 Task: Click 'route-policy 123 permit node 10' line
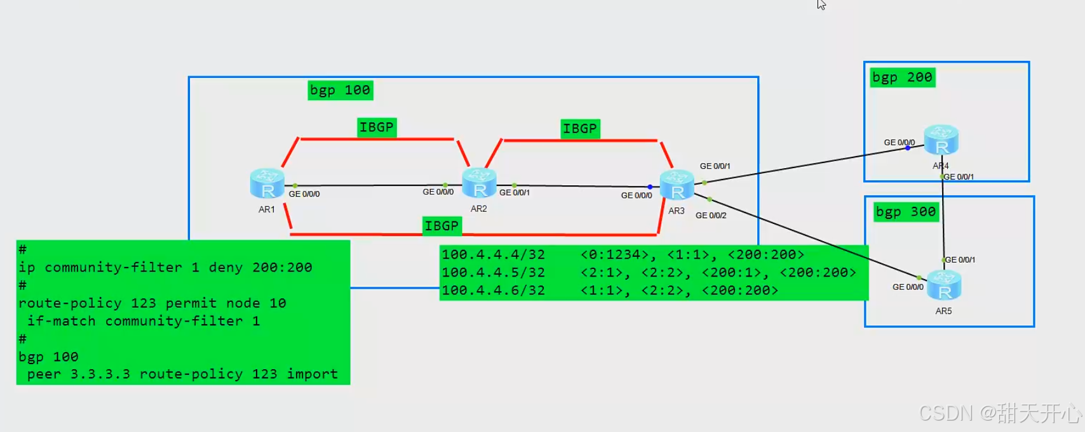[152, 303]
